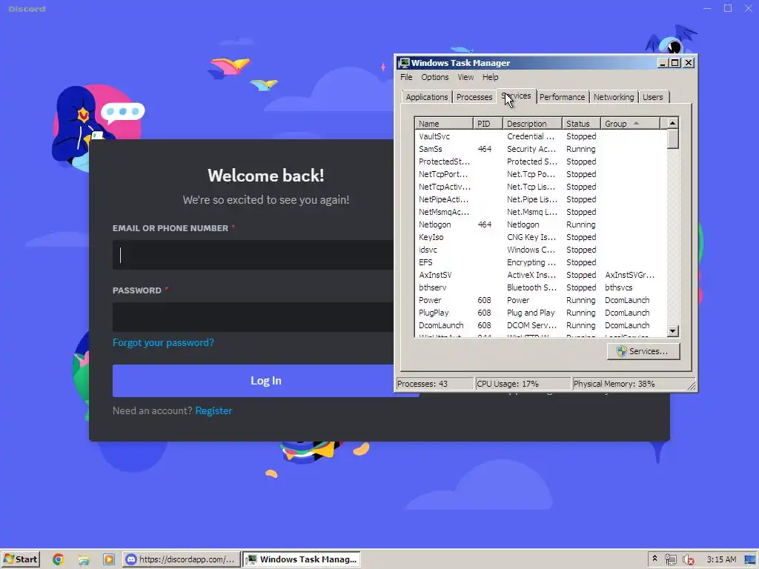
Task: Select the bthserv service row
Action: 540,287
